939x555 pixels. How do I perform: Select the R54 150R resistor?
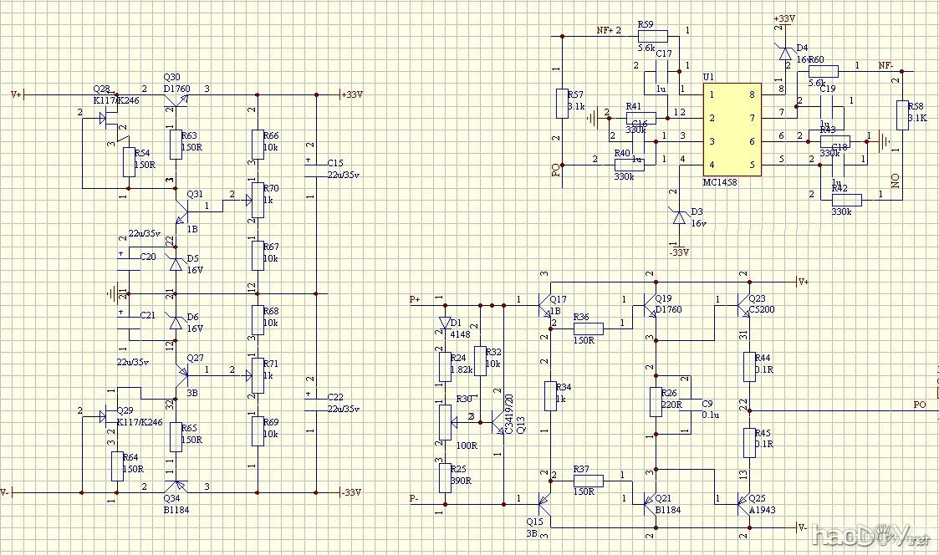(x=127, y=161)
